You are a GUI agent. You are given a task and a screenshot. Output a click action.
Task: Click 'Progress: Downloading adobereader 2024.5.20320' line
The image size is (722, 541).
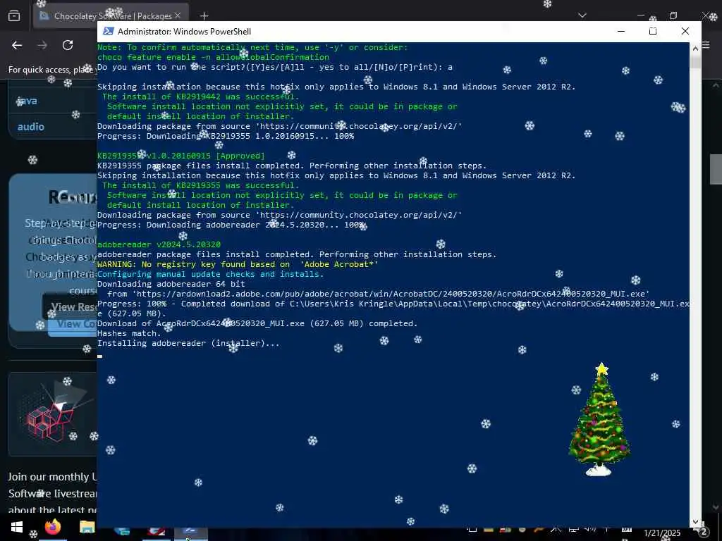click(231, 225)
